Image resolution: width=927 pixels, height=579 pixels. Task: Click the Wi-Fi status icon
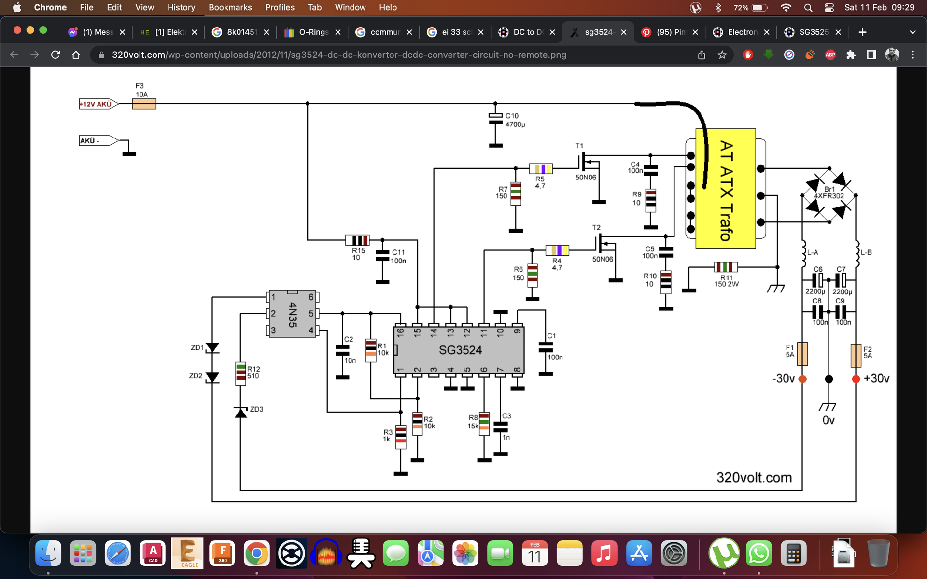pos(786,8)
